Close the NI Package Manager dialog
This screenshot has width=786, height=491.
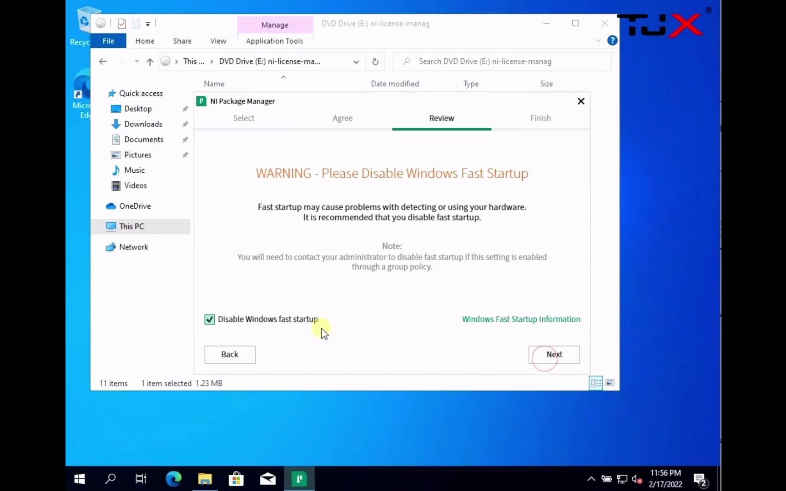coord(581,101)
